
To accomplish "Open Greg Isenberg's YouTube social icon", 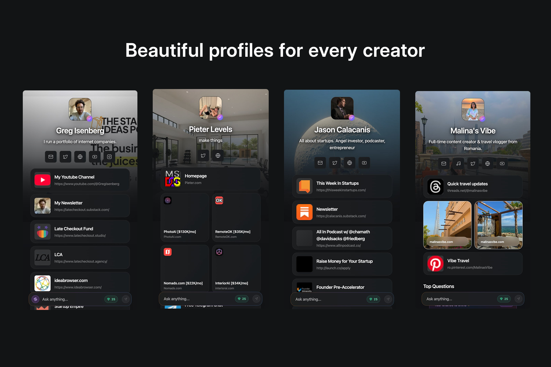I will 95,157.
